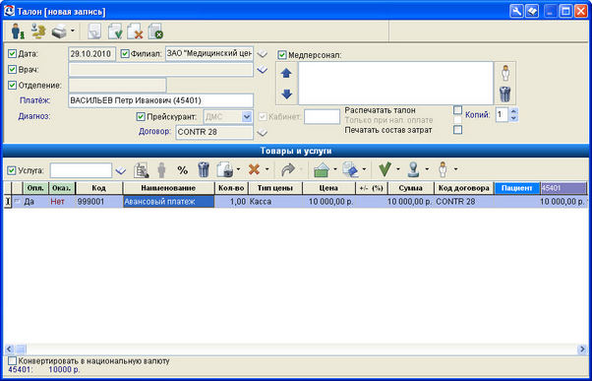Click the document with orange cross icon
592x381 pixels.
tap(135, 32)
